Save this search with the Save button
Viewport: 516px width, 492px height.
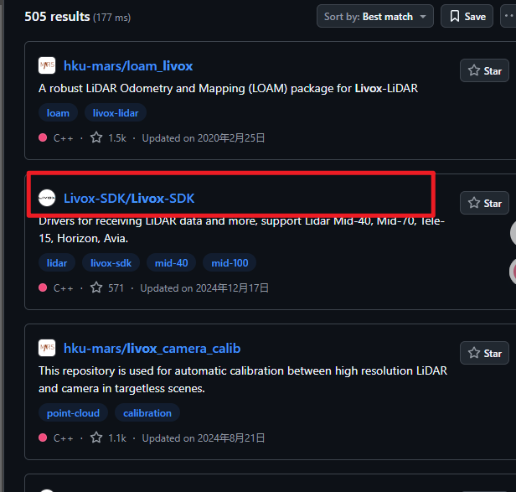click(x=467, y=16)
